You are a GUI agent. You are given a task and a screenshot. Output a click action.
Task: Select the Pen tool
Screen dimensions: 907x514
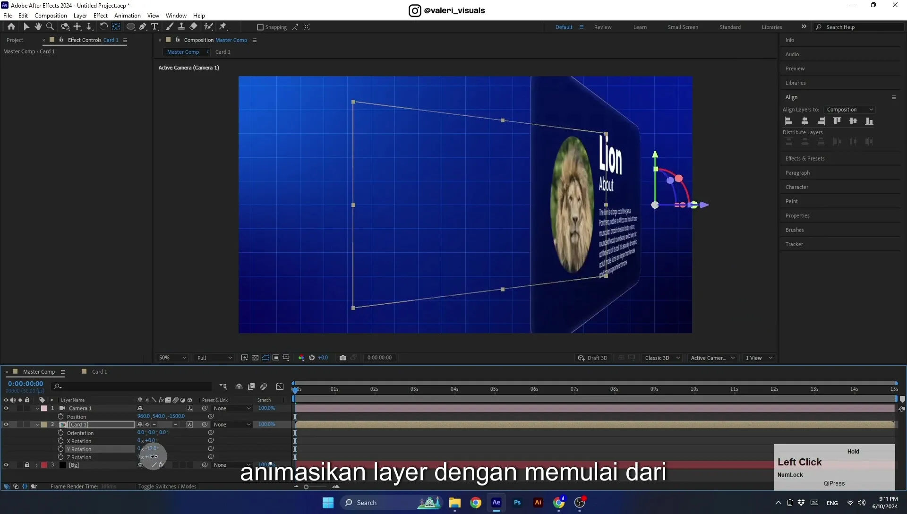click(143, 27)
